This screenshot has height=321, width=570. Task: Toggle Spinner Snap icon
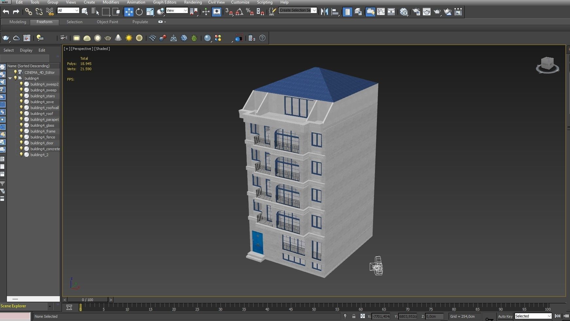pos(260,12)
